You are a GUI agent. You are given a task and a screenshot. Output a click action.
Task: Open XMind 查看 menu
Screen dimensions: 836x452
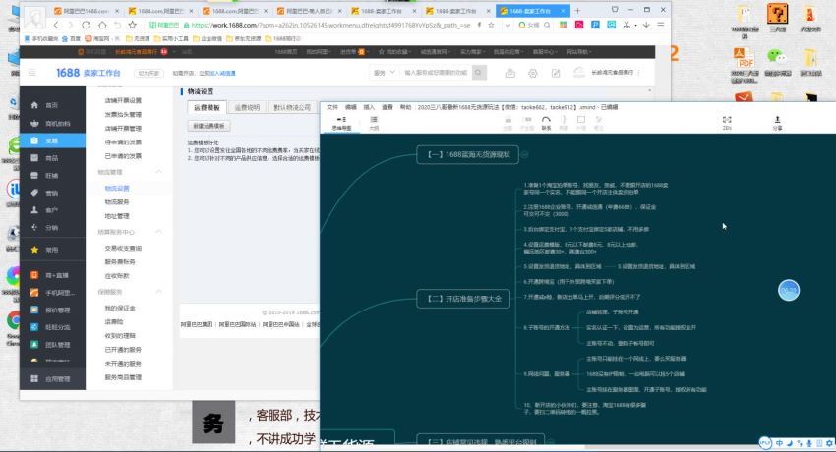tap(388, 107)
